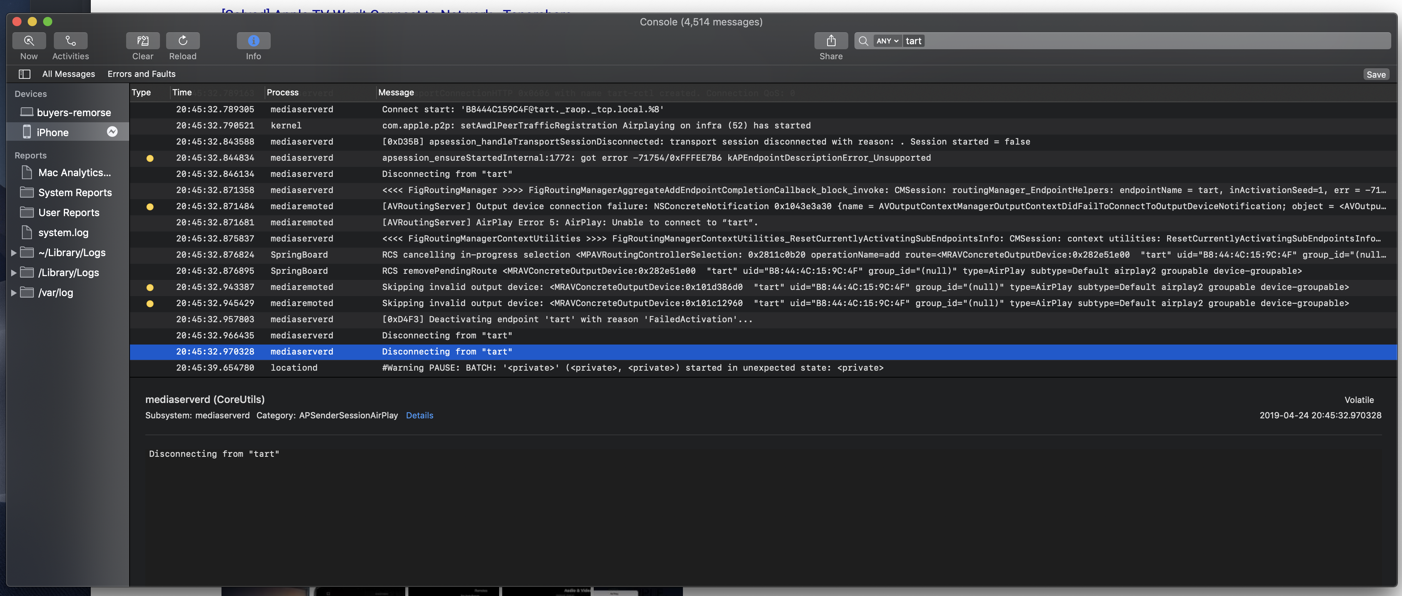Viewport: 1402px width, 596px height.
Task: Select buyers-remorse device
Action: (68, 113)
